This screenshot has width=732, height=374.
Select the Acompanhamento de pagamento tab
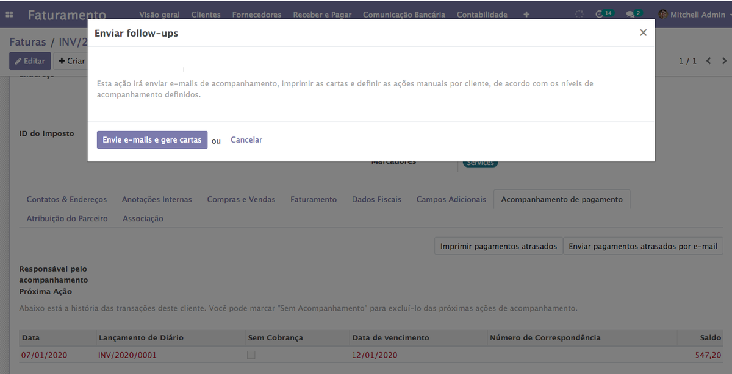pyautogui.click(x=562, y=199)
